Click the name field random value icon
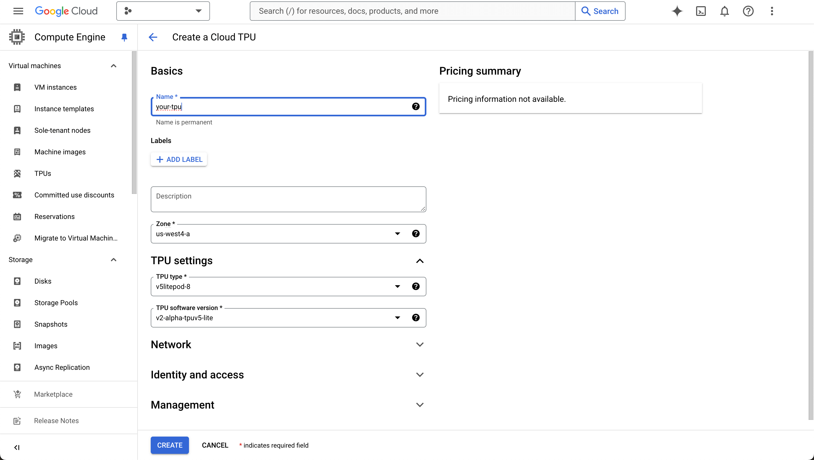This screenshot has height=460, width=814. coord(415,106)
